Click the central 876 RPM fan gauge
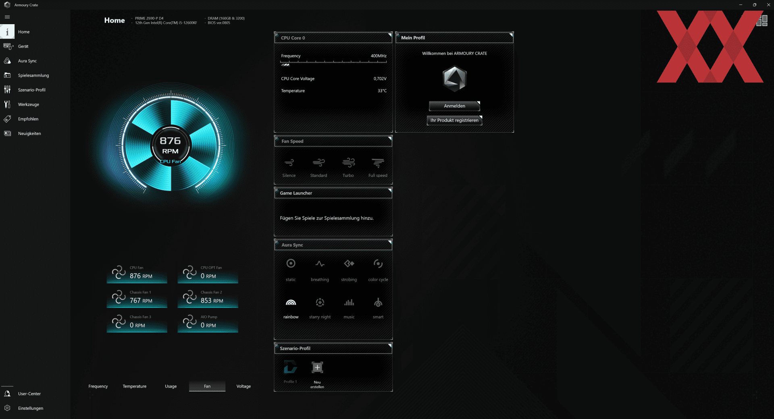This screenshot has width=774, height=419. [171, 145]
